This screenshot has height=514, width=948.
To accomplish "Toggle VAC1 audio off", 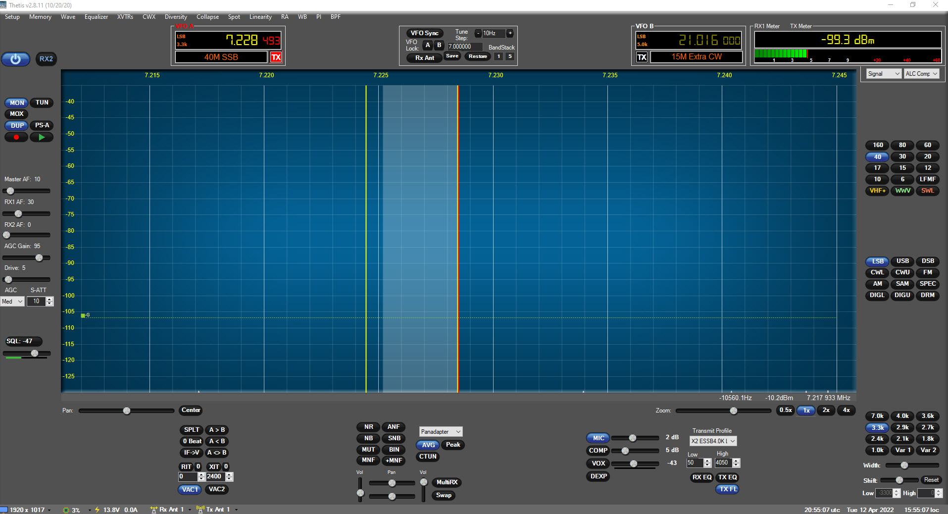I will pos(190,489).
